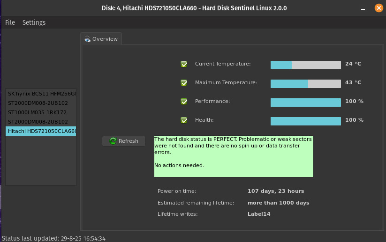Click the status check icon for Maximum Temperature
386x242 pixels.
(184, 83)
